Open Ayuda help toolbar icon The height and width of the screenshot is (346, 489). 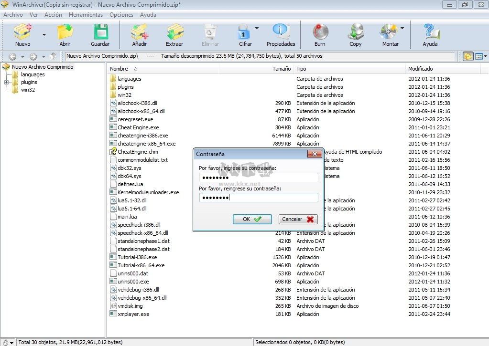point(430,32)
